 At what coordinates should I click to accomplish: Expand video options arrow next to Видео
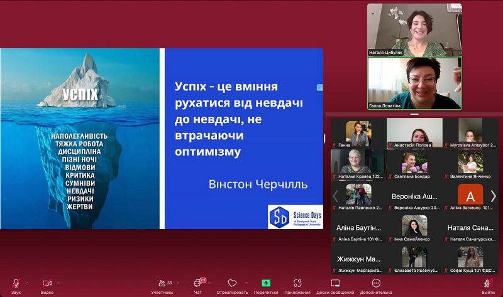point(58,282)
